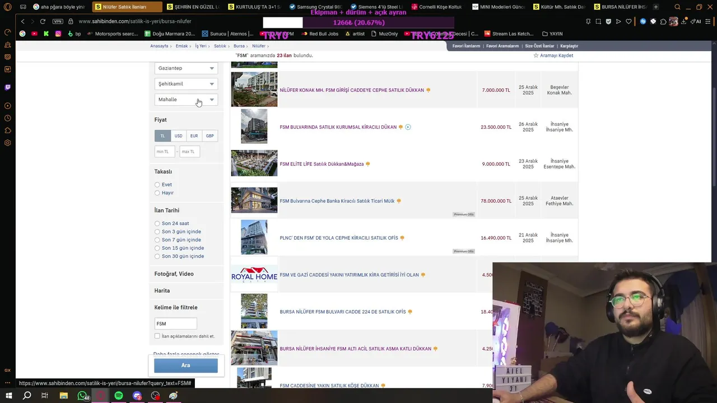The width and height of the screenshot is (717, 403).
Task: Open WhatsApp from the Windows taskbar
Action: (x=82, y=396)
